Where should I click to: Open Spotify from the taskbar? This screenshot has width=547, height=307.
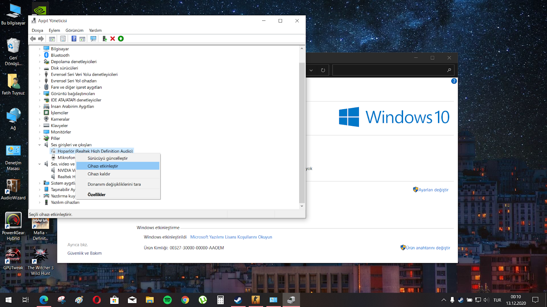click(168, 300)
